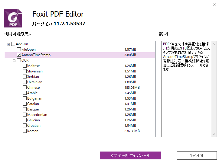Image resolution: width=219 pixels, height=163 pixels.
Task: Tick the Catalan checkbox
Action: coord(25,104)
